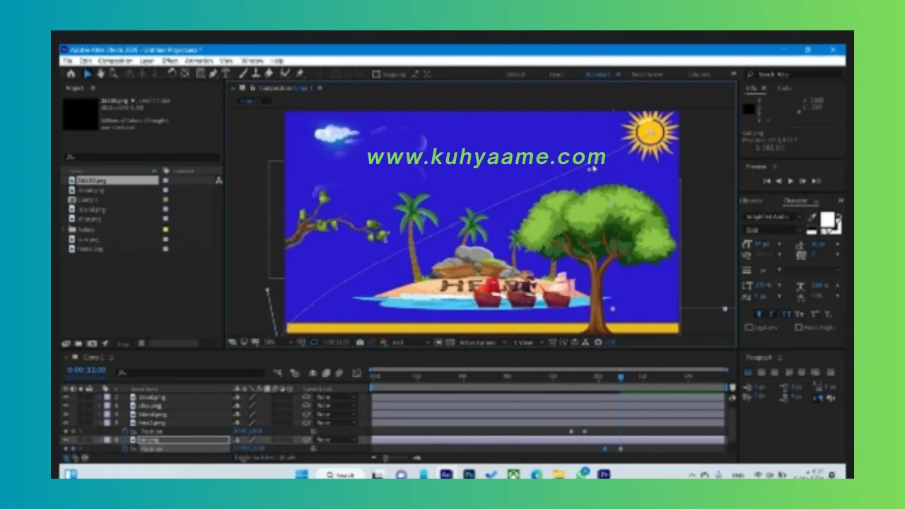This screenshot has height=509, width=905.
Task: Select the Rotation tool
Action: pyautogui.click(x=172, y=74)
